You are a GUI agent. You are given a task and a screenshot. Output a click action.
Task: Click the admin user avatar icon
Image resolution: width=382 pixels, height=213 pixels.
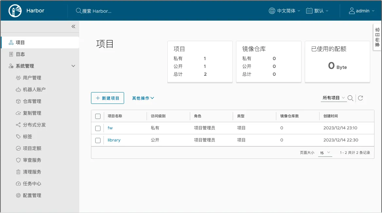[x=352, y=11]
